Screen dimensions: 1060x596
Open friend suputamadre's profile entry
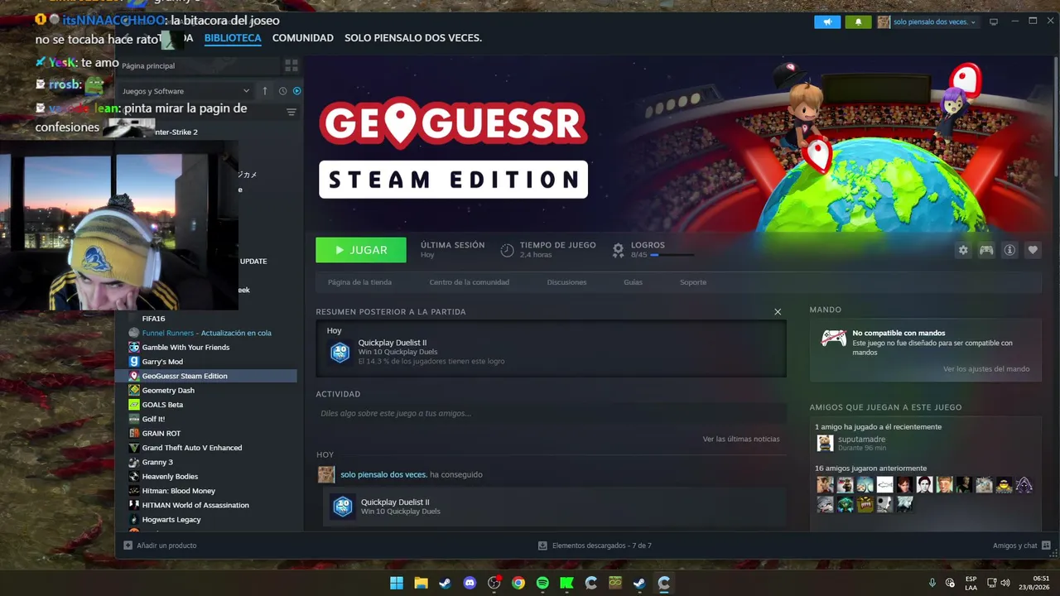tap(861, 443)
